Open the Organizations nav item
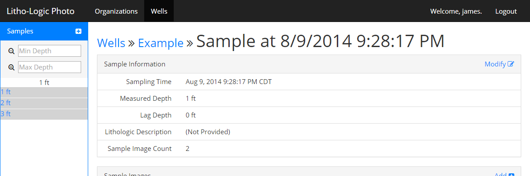 point(116,11)
